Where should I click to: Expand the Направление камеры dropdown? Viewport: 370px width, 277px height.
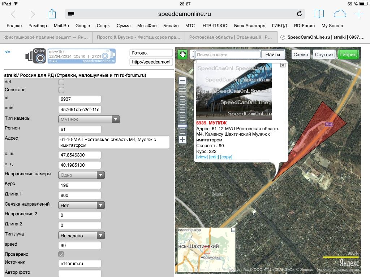pyautogui.click(x=81, y=175)
